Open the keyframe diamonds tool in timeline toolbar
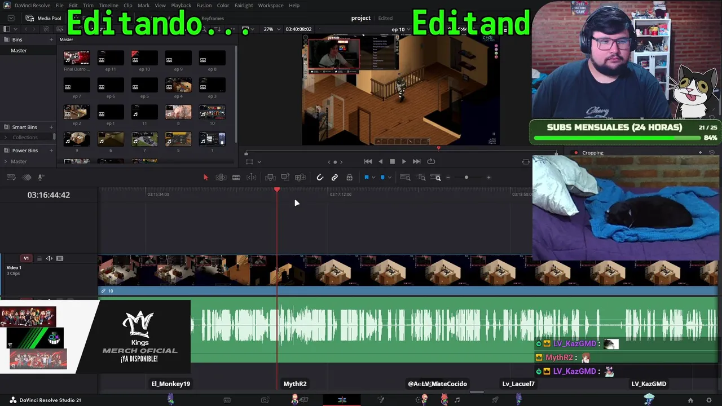The width and height of the screenshot is (722, 406). click(x=27, y=178)
